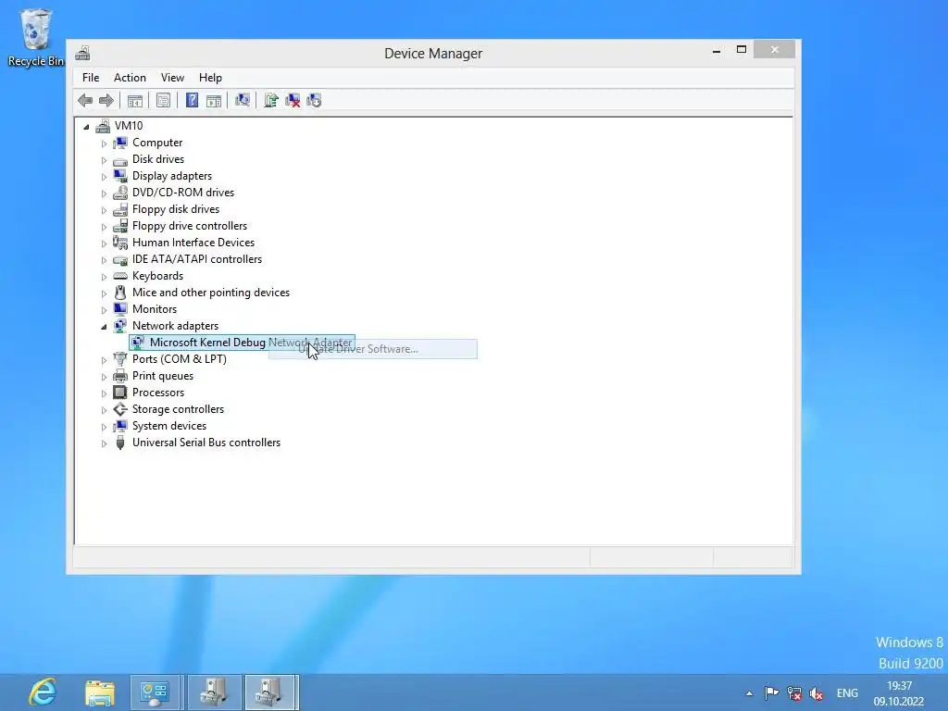Click the Action Center flag tray icon
The height and width of the screenshot is (711, 948).
[771, 692]
